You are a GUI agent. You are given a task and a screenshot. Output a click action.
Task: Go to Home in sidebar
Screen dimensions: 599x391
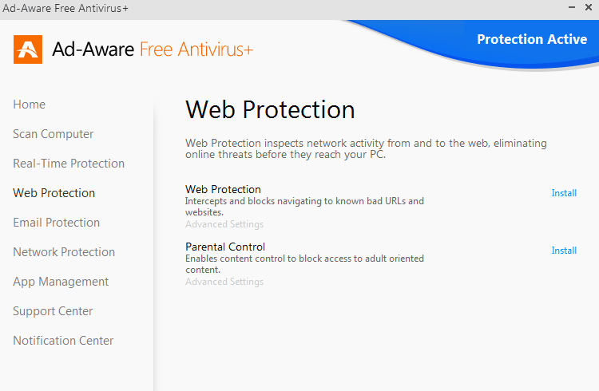pyautogui.click(x=29, y=105)
